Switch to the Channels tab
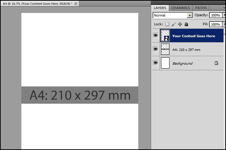The image size is (226, 150). [180, 8]
